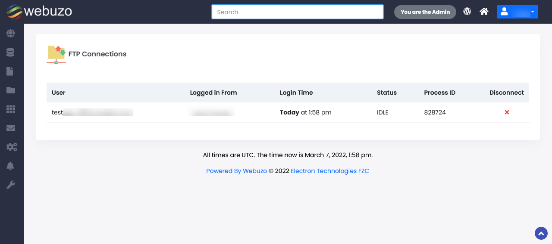Viewport: 552px width, 244px height.
Task: Disconnect FTP session with red X
Action: pyautogui.click(x=507, y=112)
